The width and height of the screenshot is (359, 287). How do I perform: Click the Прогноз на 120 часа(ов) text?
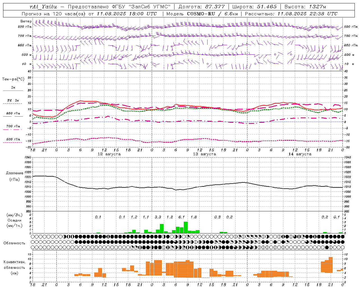pos(54,14)
